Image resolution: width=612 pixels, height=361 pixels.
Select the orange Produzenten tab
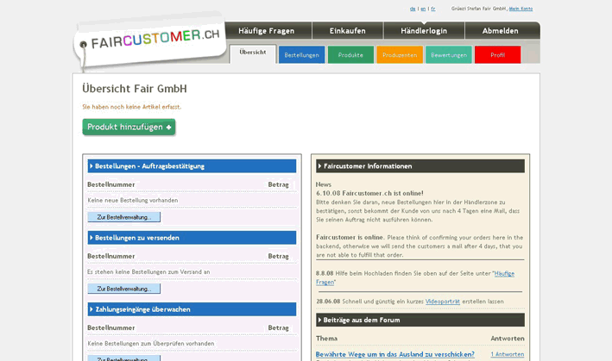[x=400, y=55]
